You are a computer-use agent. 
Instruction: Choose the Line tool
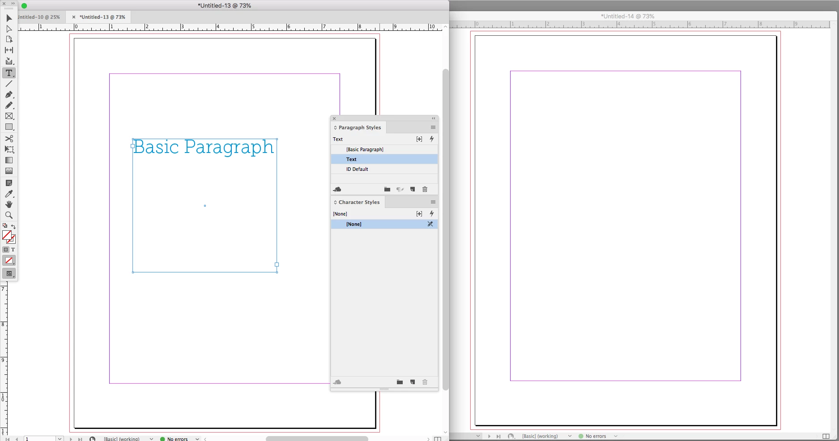9,84
